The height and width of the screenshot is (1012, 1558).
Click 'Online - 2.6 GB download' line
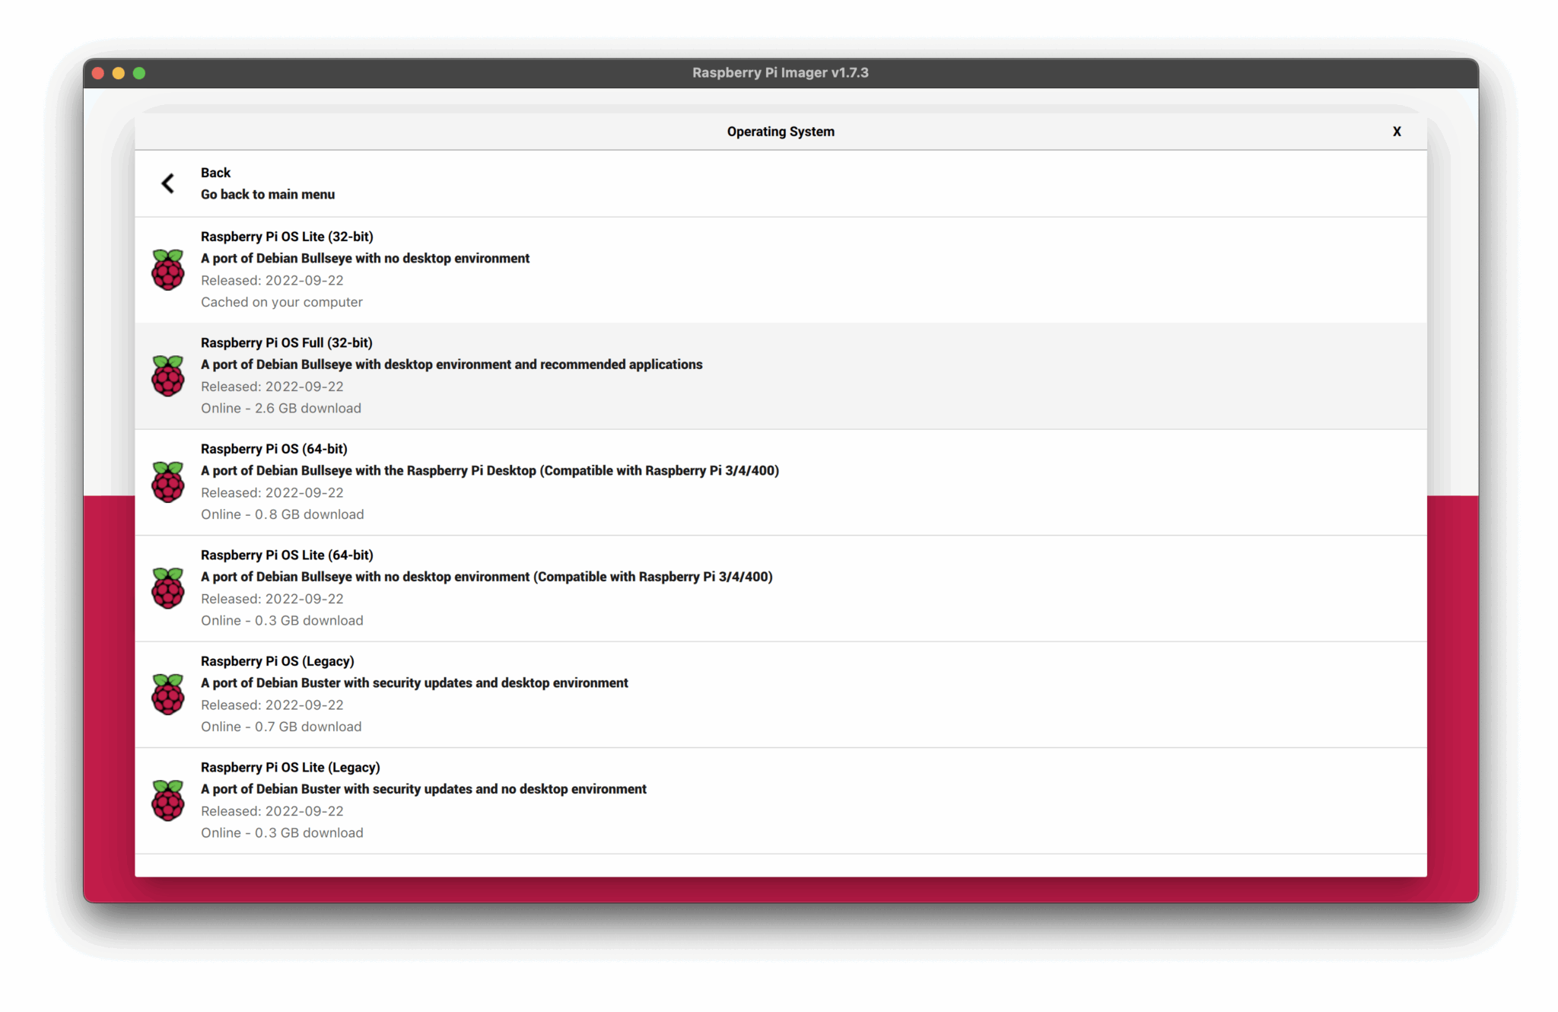[281, 409]
